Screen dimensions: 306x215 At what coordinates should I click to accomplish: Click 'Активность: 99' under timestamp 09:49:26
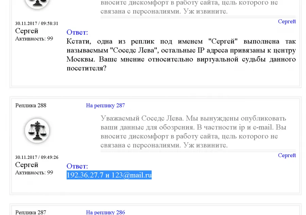[x=34, y=172]
